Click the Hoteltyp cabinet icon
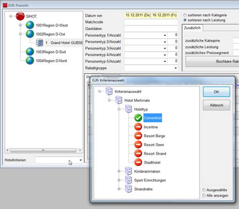Screen dimensions: 239x209 click(x=129, y=109)
